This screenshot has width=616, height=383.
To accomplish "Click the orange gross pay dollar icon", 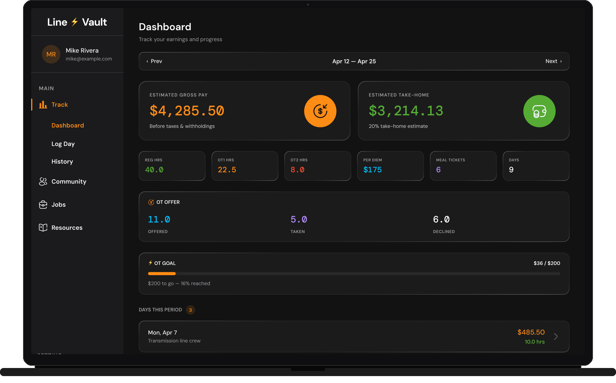I will pos(320,111).
